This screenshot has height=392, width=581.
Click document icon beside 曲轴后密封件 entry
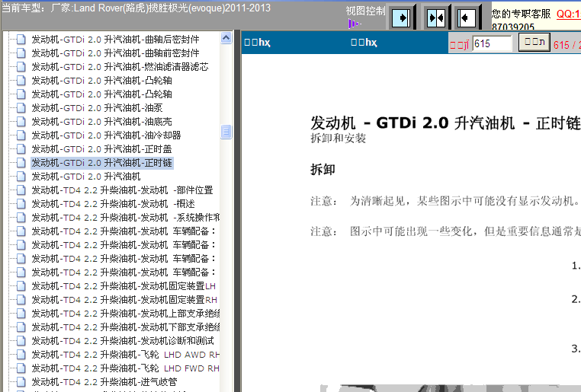pos(21,40)
